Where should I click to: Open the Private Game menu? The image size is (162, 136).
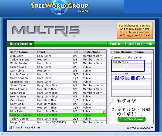133,44
